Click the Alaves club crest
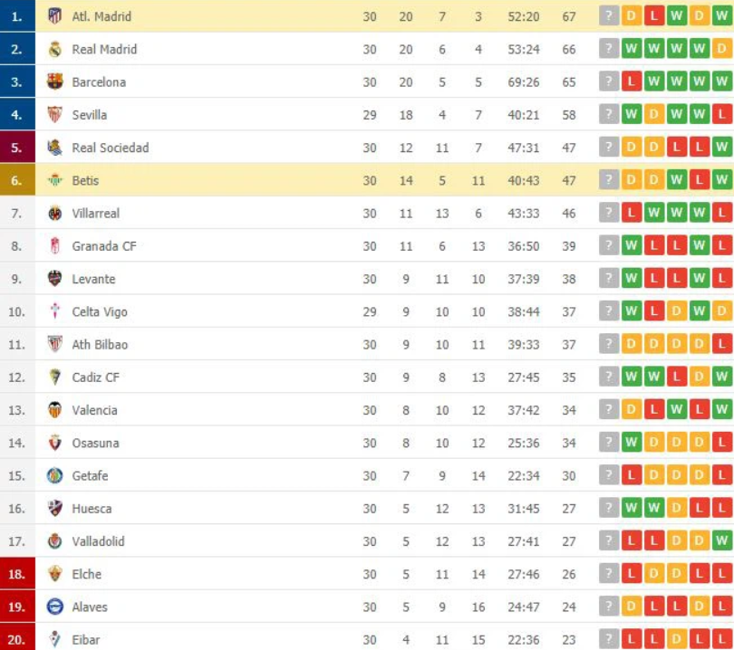The image size is (734, 650). click(x=55, y=607)
